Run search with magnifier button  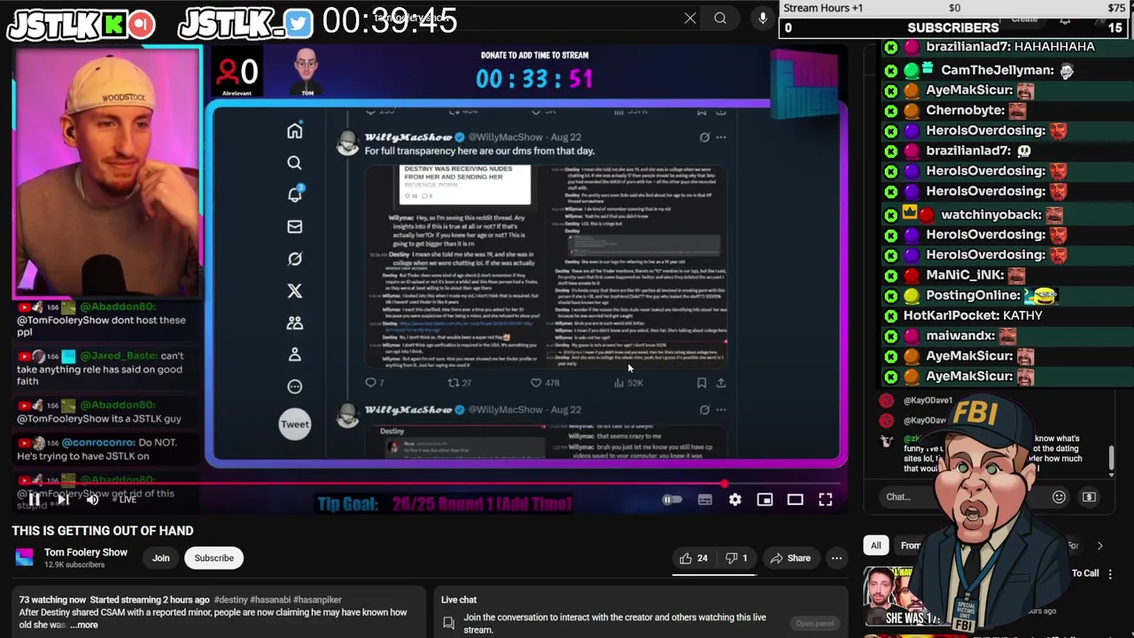click(x=720, y=18)
